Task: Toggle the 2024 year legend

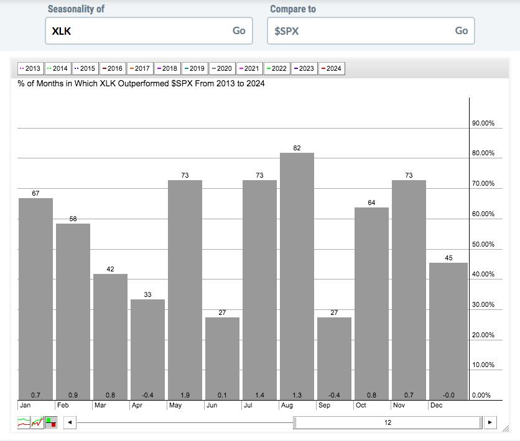Action: [332, 68]
